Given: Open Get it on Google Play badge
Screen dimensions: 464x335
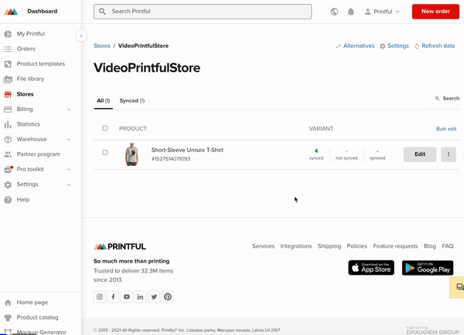Looking at the screenshot, I should pos(428,268).
